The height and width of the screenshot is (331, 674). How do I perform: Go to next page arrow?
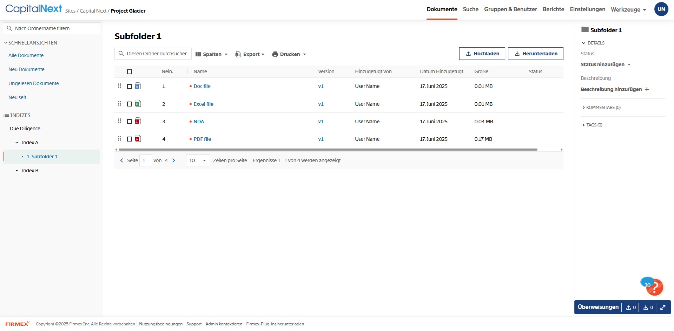click(173, 160)
